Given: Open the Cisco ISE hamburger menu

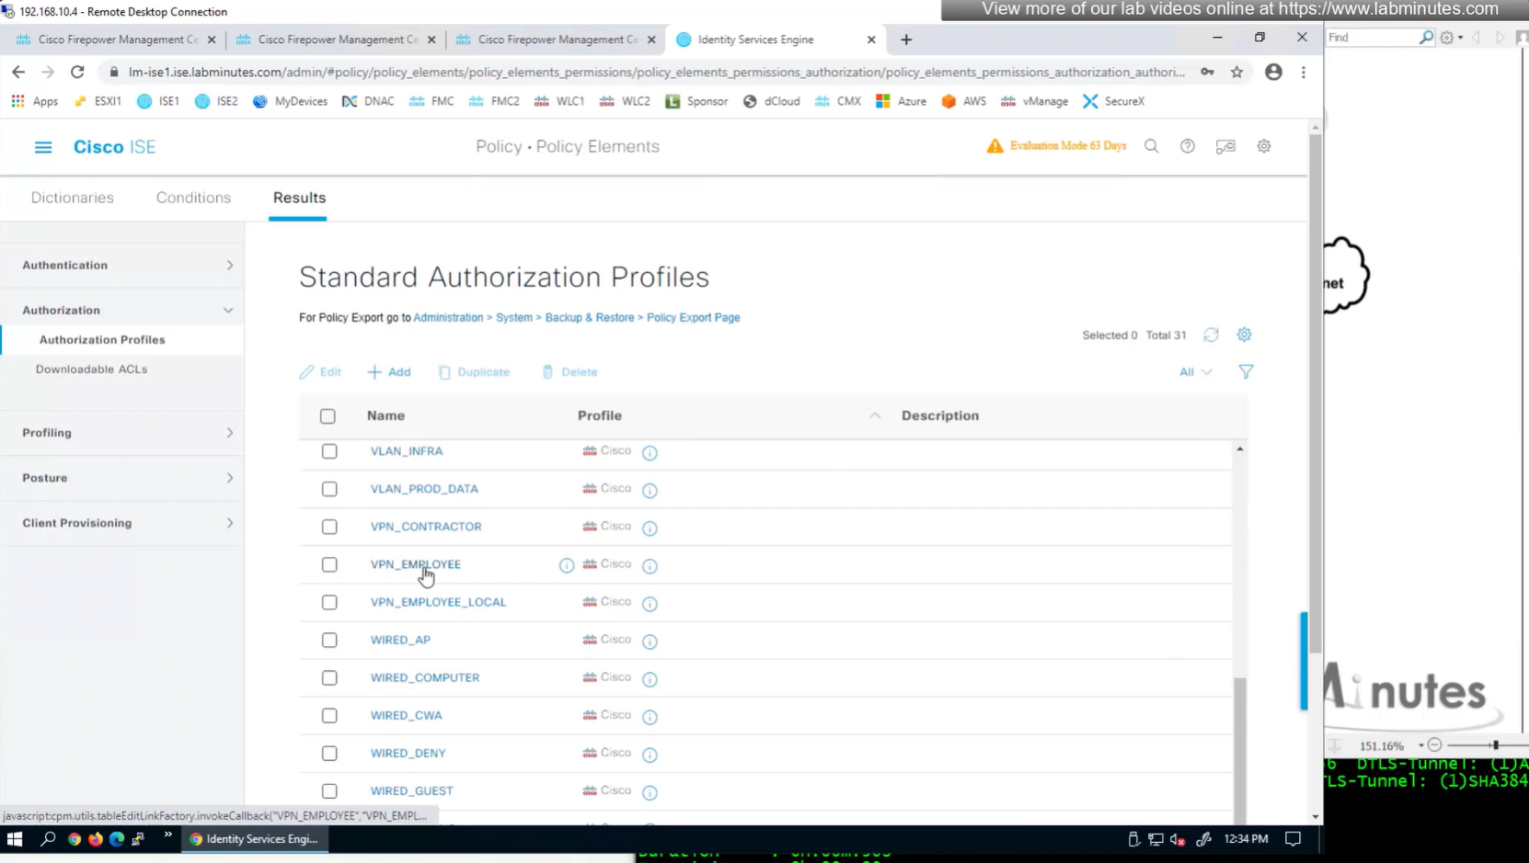Looking at the screenshot, I should (x=43, y=147).
